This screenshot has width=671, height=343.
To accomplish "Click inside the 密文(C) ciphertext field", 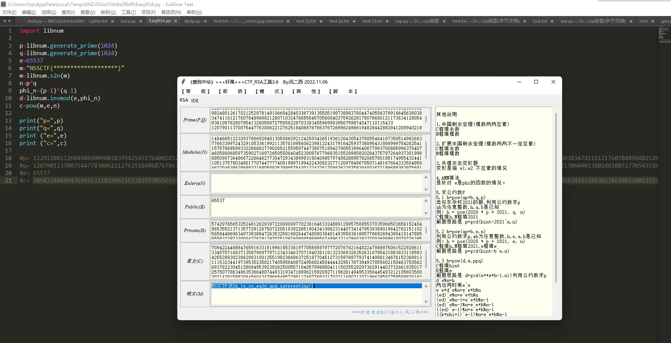I will (x=317, y=261).
